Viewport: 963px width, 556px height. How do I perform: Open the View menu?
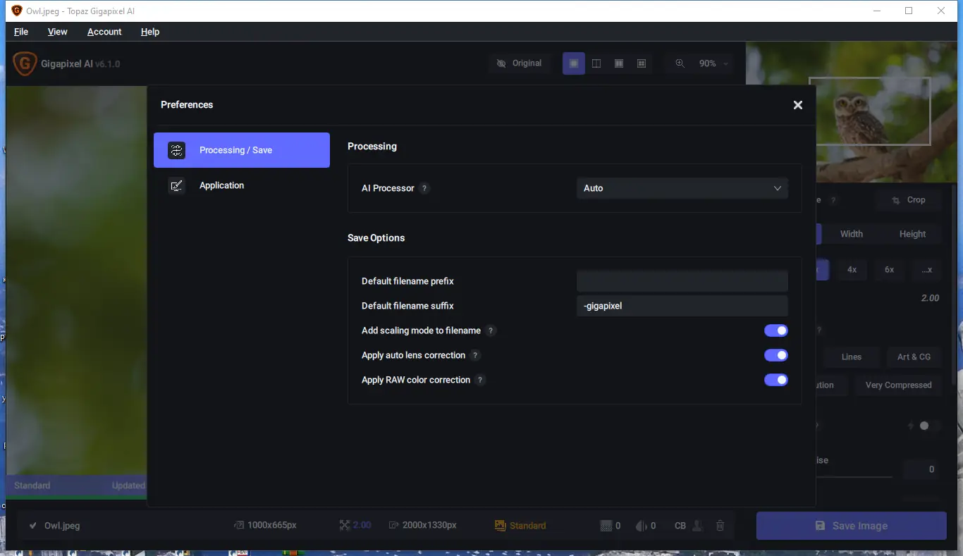[x=58, y=32]
